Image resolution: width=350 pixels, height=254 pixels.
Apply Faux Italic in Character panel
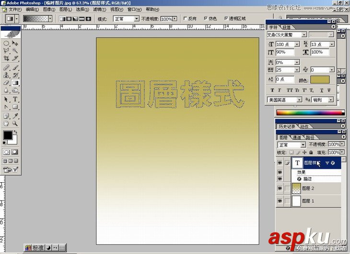tap(280, 90)
